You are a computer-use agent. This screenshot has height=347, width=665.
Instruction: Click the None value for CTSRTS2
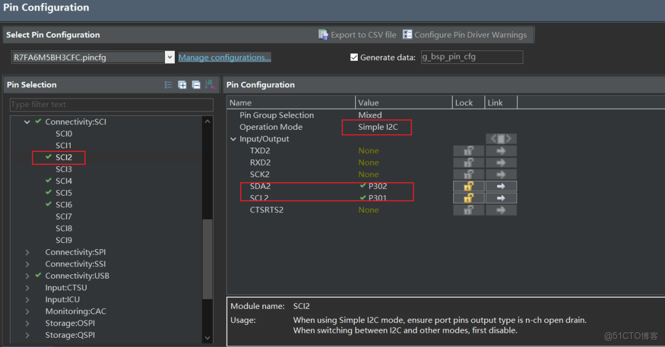[369, 210]
